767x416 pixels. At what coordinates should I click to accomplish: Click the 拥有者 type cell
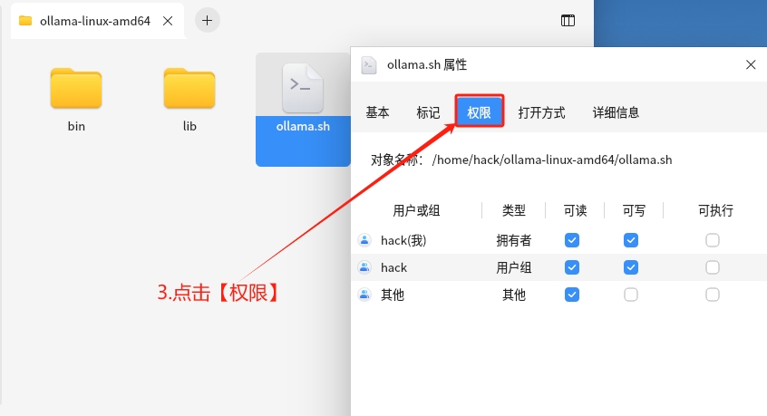514,240
